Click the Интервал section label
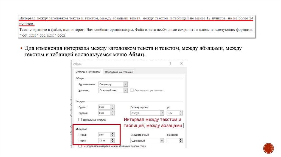Image resolution: width=281 pixels, height=157 pixels. [81, 129]
